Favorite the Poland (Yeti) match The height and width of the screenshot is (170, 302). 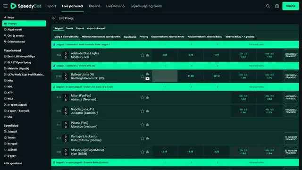click(x=143, y=125)
